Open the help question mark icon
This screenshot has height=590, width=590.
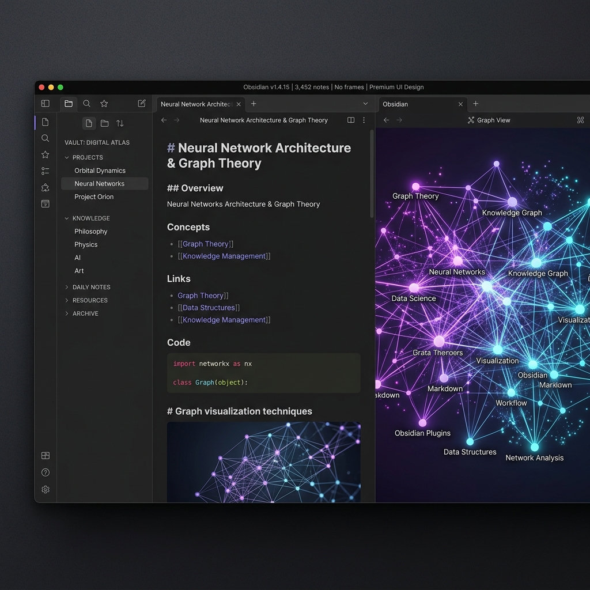[x=45, y=472]
